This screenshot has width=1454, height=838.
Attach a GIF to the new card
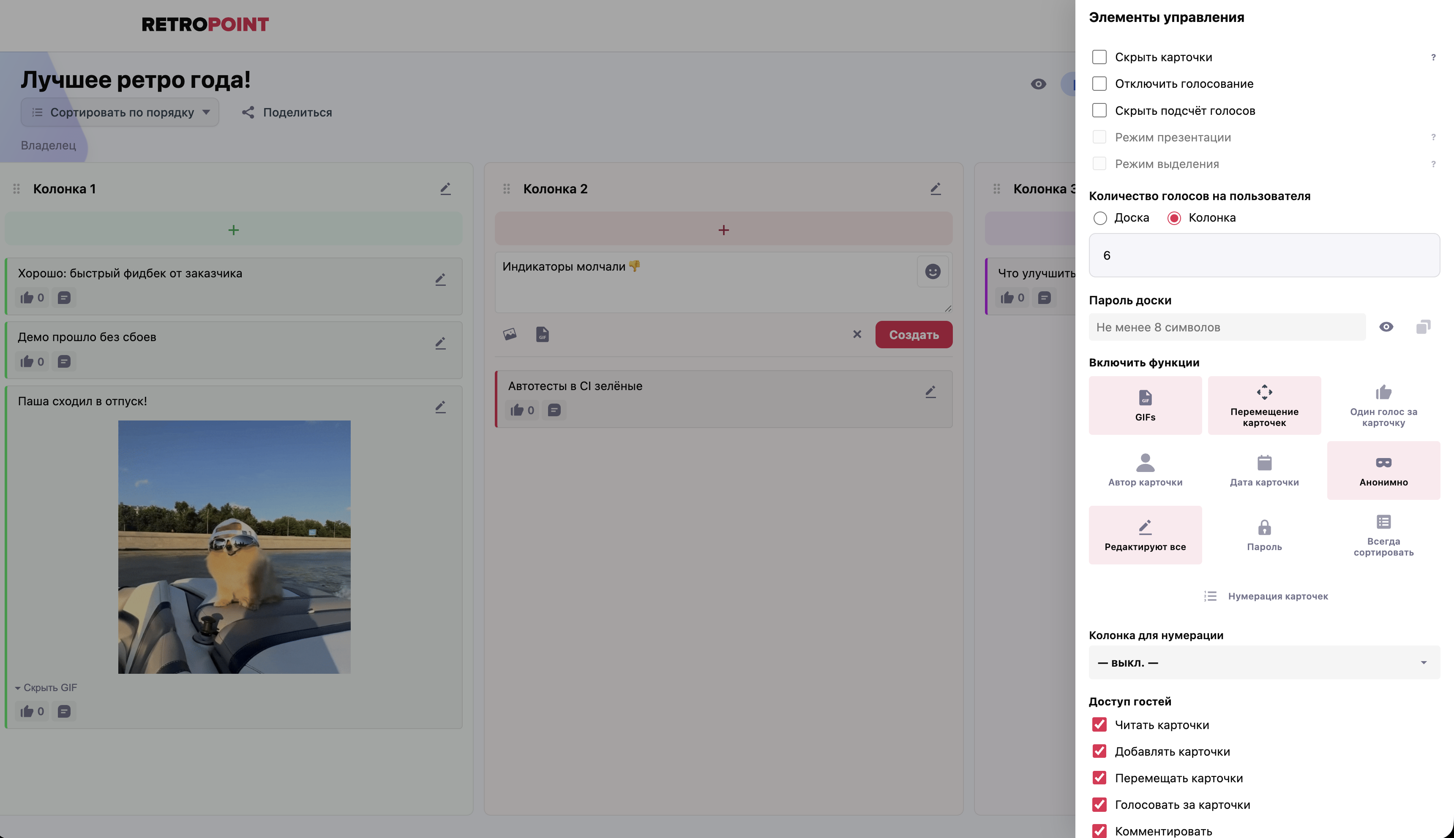[x=542, y=334]
